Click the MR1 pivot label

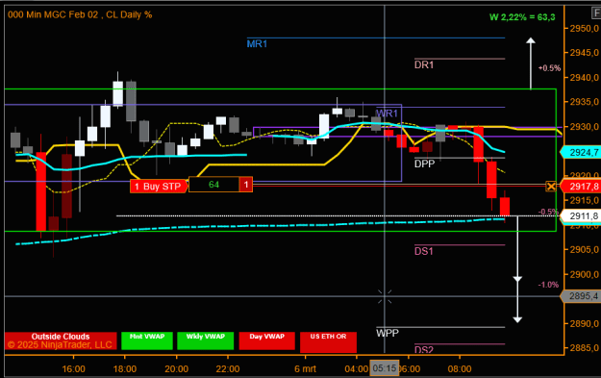[x=257, y=44]
